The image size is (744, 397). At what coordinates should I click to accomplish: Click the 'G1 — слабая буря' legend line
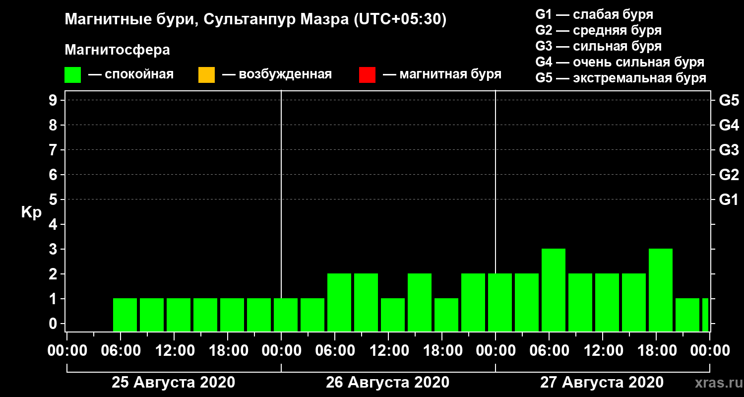point(594,14)
